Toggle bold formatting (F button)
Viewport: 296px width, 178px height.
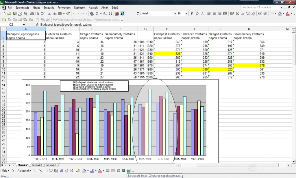click(192, 14)
